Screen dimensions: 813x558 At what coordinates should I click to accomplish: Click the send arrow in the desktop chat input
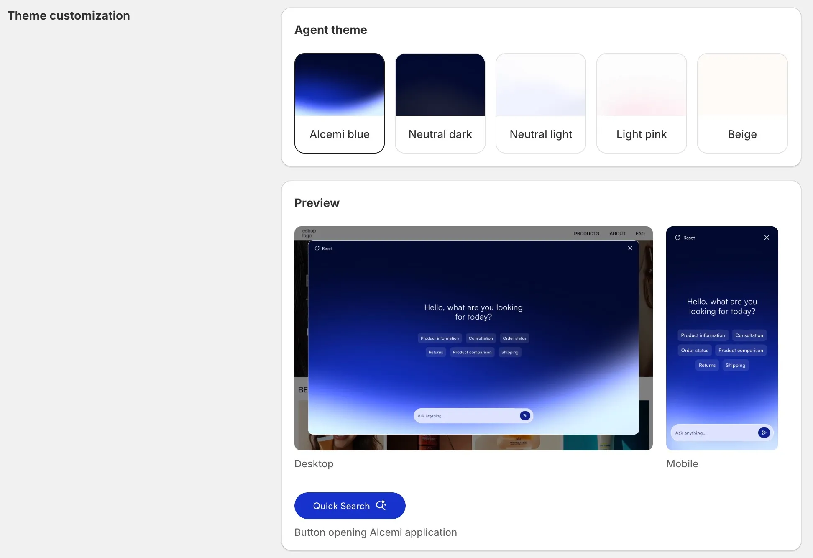tap(525, 415)
